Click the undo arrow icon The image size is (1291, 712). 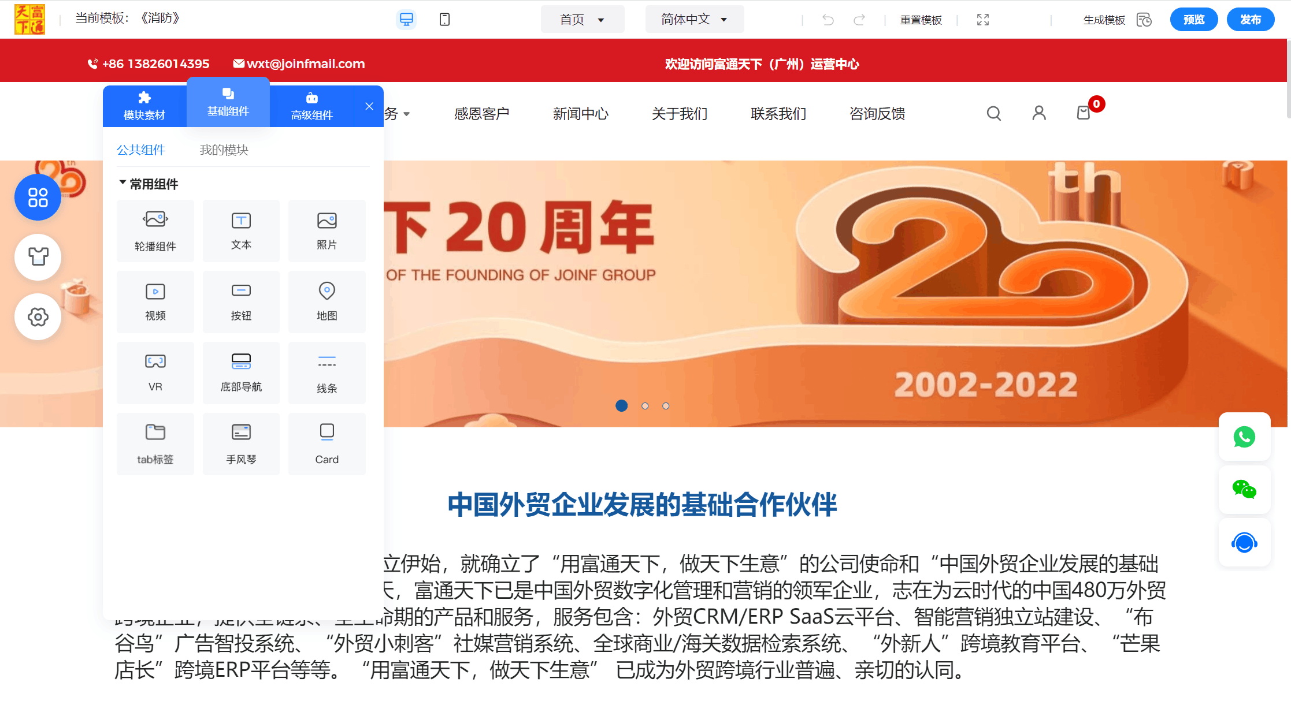pyautogui.click(x=828, y=20)
